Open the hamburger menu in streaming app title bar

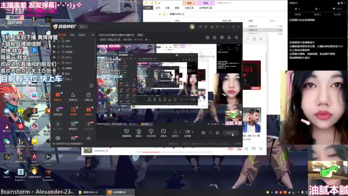(x=223, y=27)
